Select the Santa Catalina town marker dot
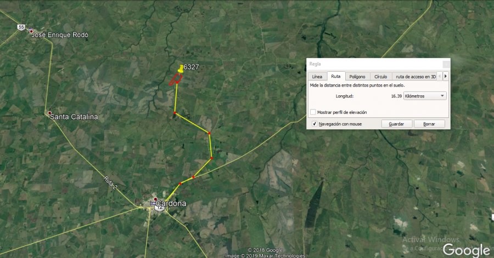This screenshot has width=494, height=258. (x=49, y=113)
